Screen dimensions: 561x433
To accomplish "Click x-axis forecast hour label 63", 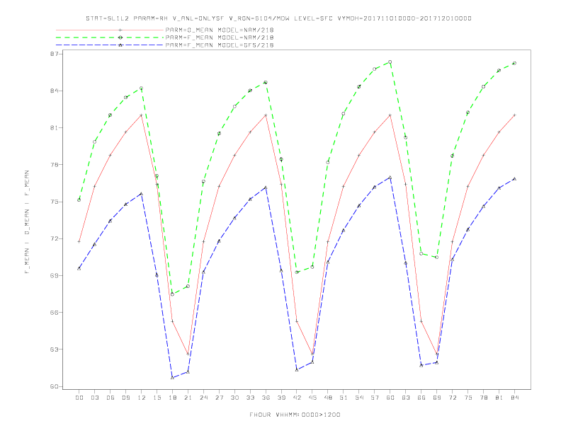I will (406, 398).
